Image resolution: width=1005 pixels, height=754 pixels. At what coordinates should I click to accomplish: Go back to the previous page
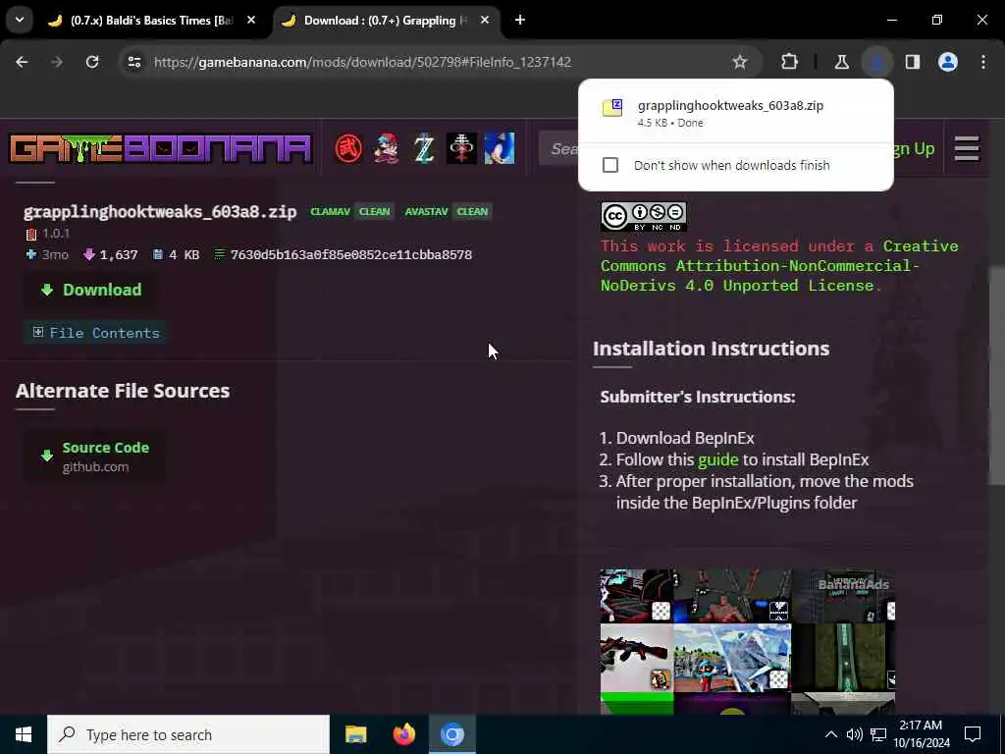click(x=22, y=62)
